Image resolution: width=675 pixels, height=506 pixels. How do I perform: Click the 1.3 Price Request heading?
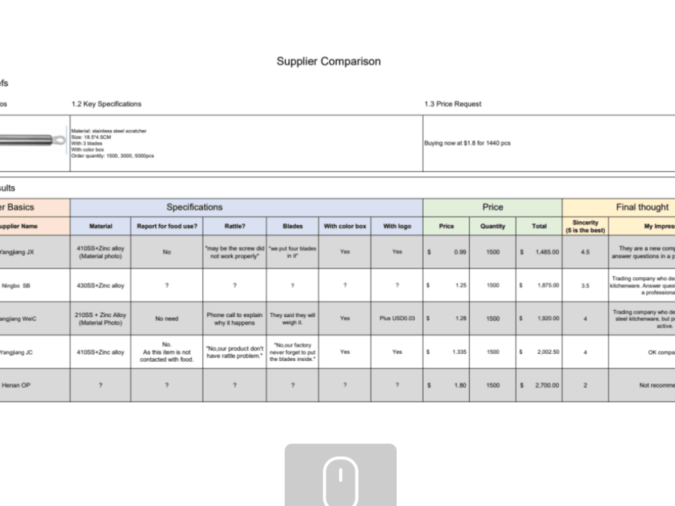(x=453, y=104)
